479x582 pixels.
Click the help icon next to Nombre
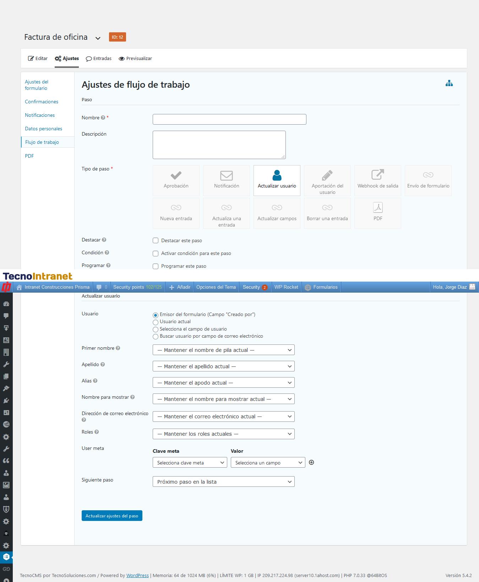[x=103, y=118]
